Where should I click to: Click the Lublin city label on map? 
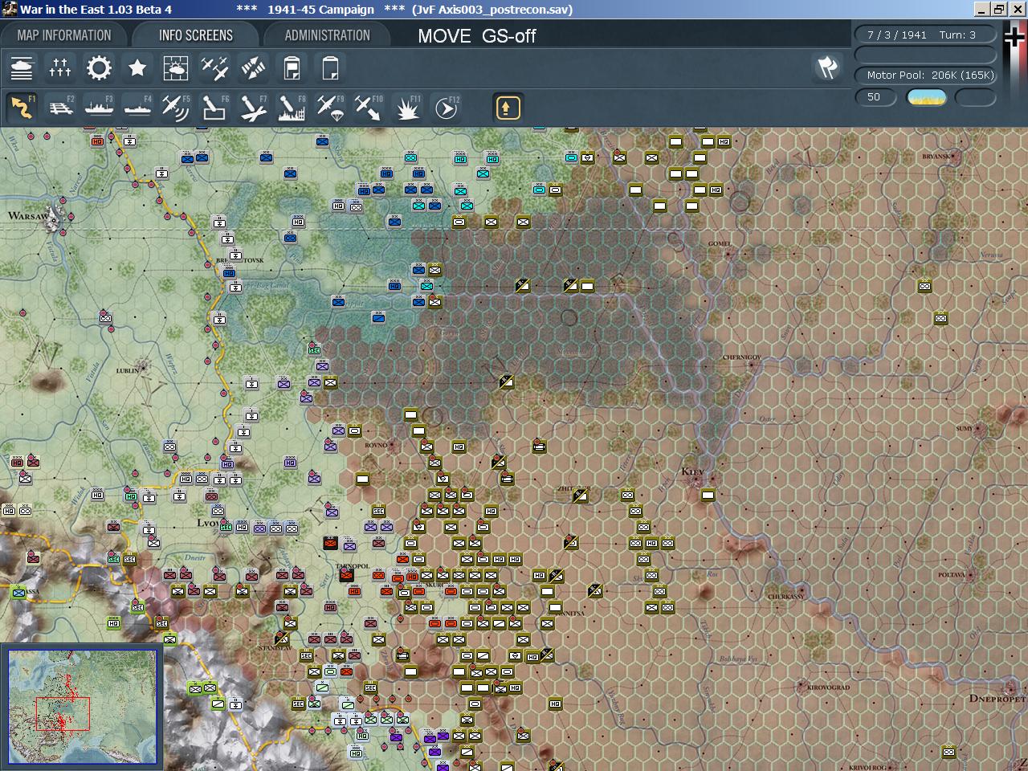tap(127, 371)
